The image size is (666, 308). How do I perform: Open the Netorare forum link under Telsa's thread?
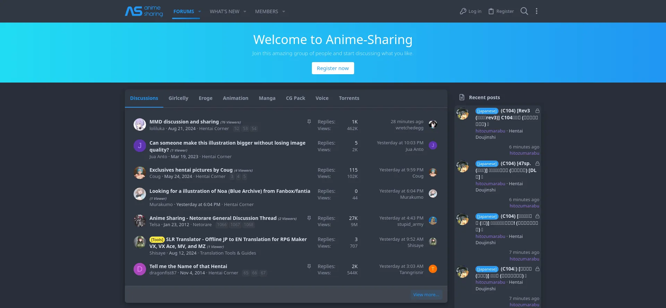pos(202,225)
